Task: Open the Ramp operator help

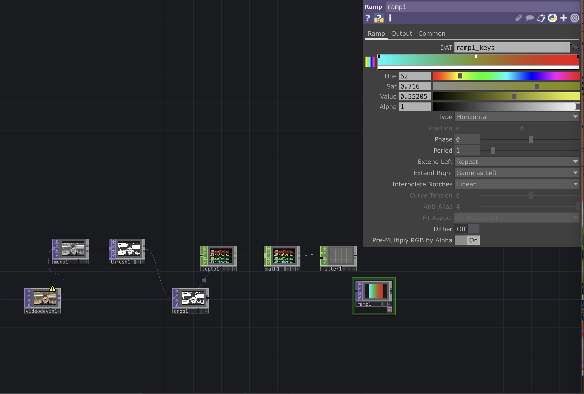Action: (367, 18)
